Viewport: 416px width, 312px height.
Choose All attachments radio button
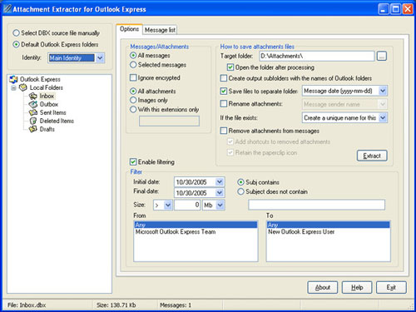coord(133,92)
